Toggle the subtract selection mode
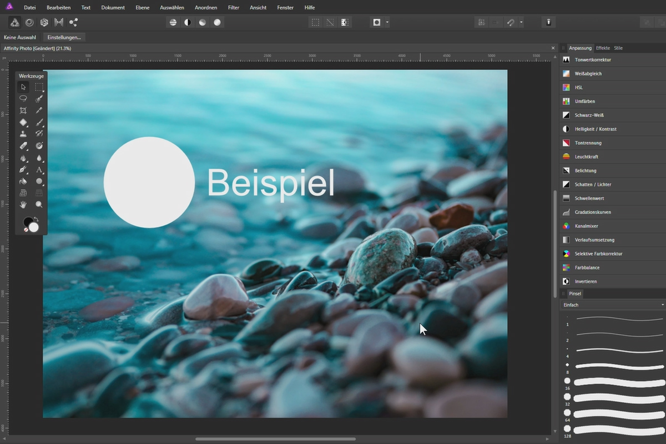This screenshot has width=666, height=444. 330,22
